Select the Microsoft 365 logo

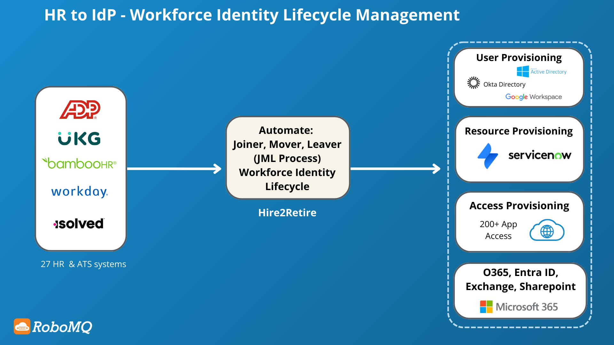click(519, 307)
